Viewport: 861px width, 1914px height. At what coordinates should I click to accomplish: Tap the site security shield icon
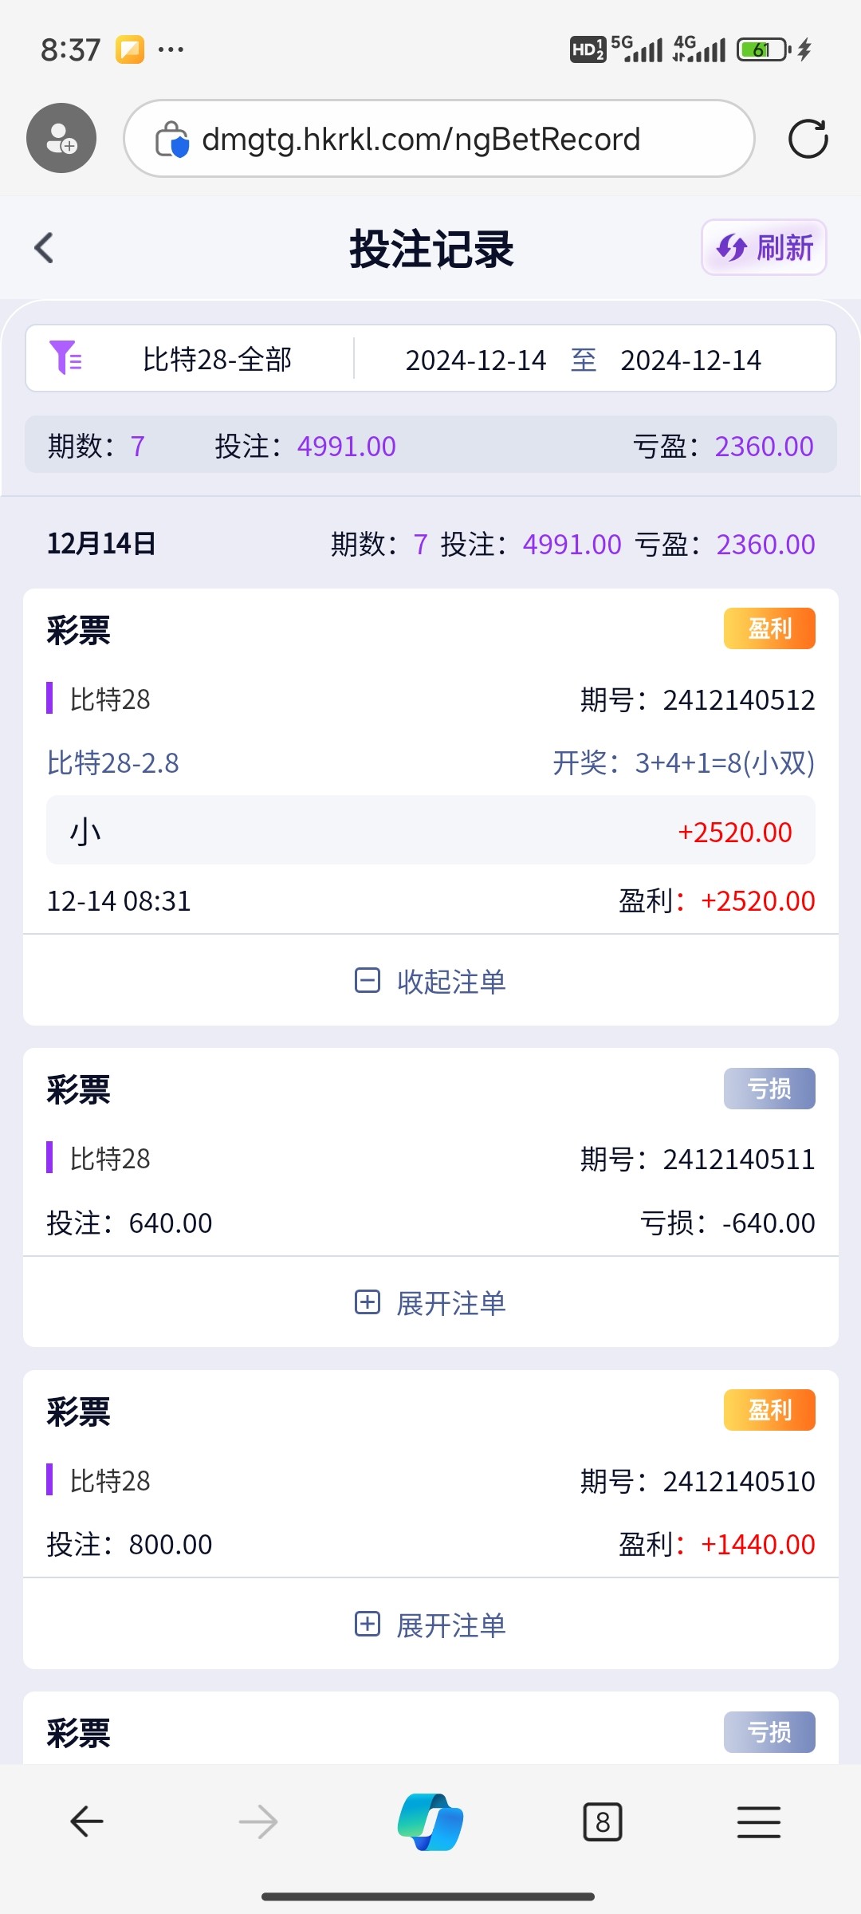point(171,140)
